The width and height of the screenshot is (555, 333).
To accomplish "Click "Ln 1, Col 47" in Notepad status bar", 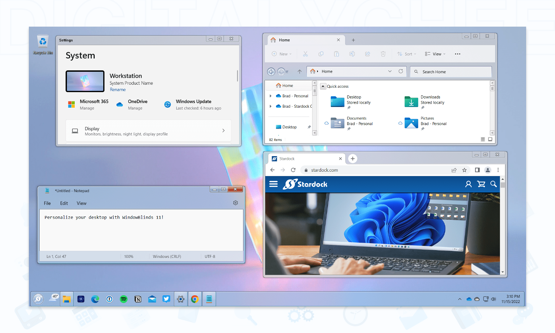I will click(x=56, y=256).
